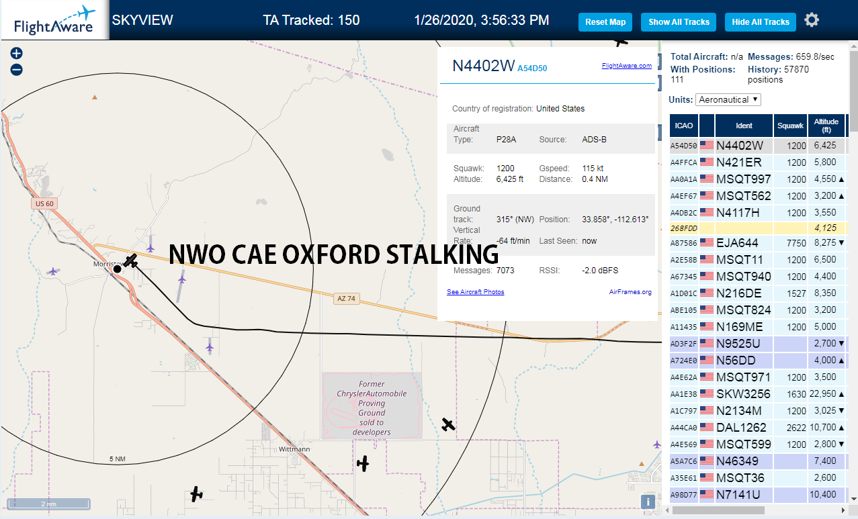The height and width of the screenshot is (519, 858).
Task: Select N9525U row in table
Action: [758, 343]
